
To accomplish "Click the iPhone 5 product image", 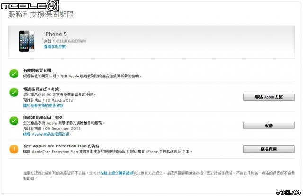I will pos(27,41).
